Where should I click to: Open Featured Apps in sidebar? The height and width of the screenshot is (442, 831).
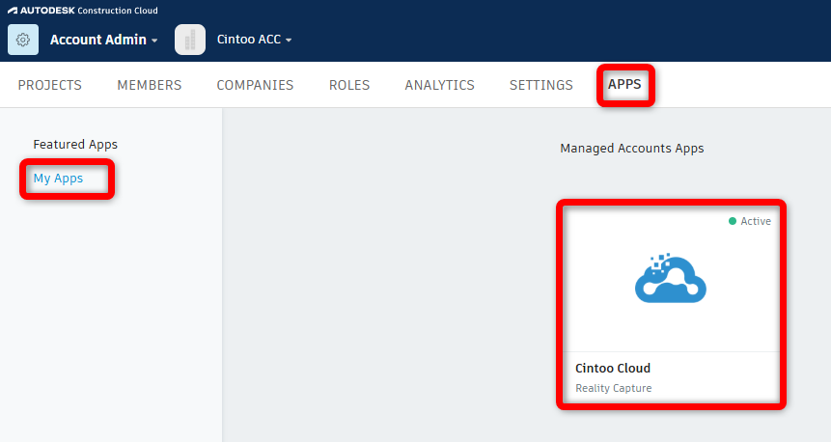click(x=75, y=145)
